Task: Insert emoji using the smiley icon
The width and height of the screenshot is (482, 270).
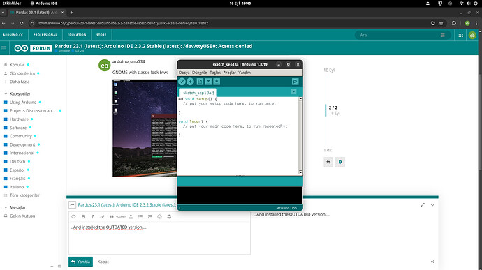Action: 159,216
